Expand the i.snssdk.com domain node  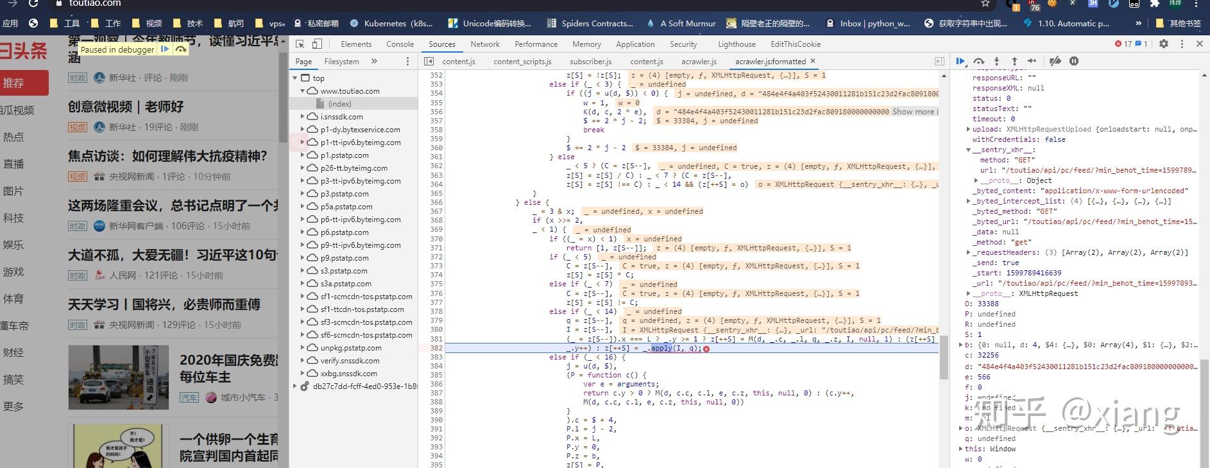click(x=303, y=117)
